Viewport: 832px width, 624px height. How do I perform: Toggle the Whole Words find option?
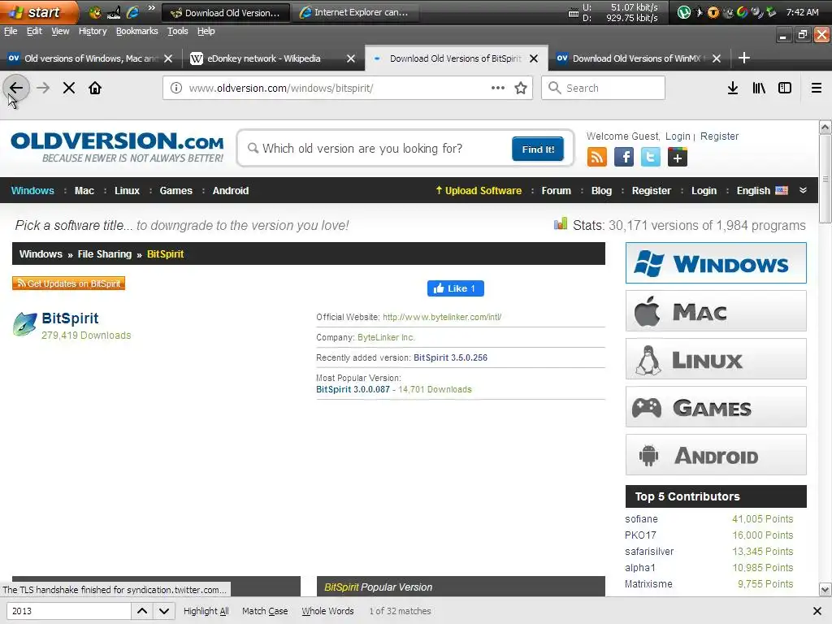point(327,611)
